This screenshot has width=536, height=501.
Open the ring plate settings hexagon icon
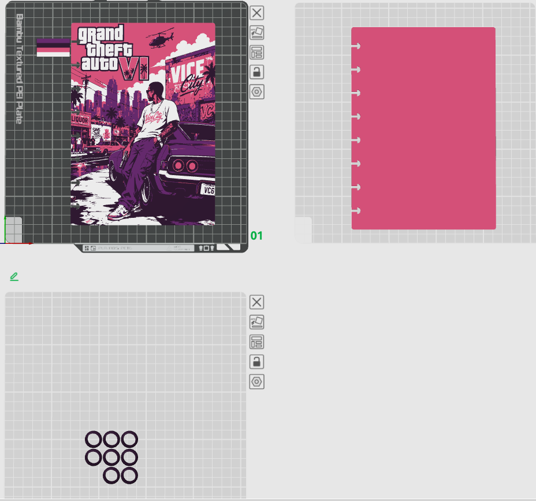click(256, 381)
